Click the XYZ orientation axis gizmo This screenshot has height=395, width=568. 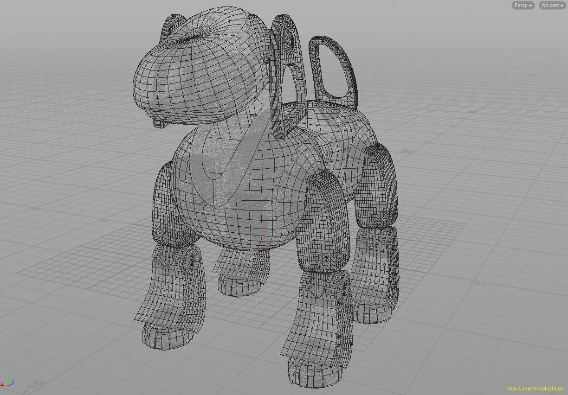pyautogui.click(x=7, y=381)
